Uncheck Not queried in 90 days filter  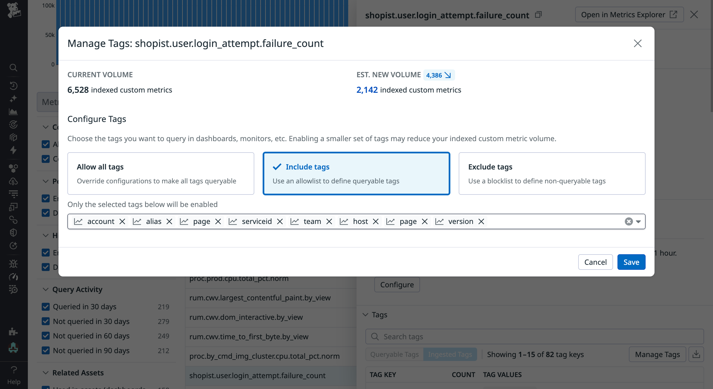coord(46,350)
